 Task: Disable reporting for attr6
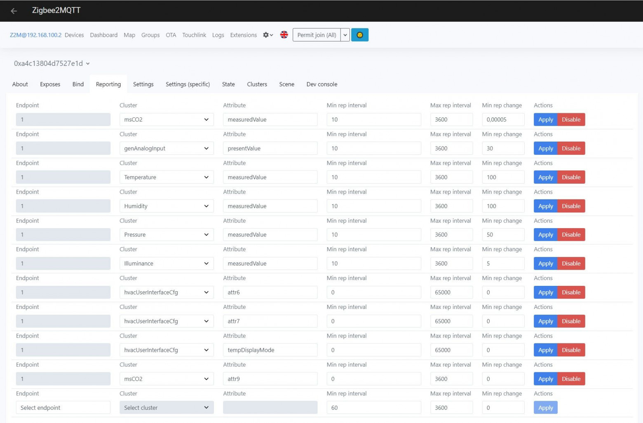(x=571, y=292)
